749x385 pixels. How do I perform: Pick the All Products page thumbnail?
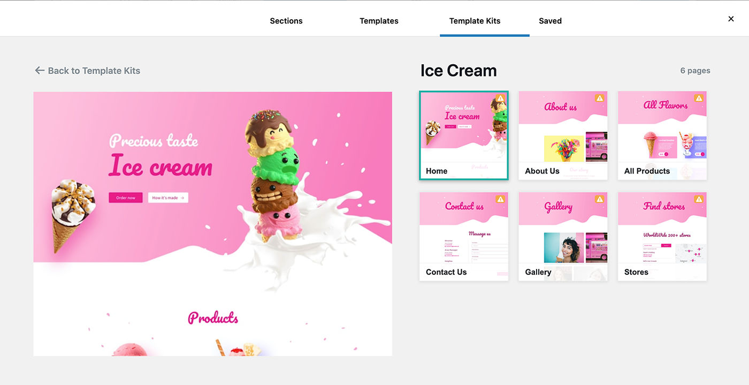pos(662,135)
